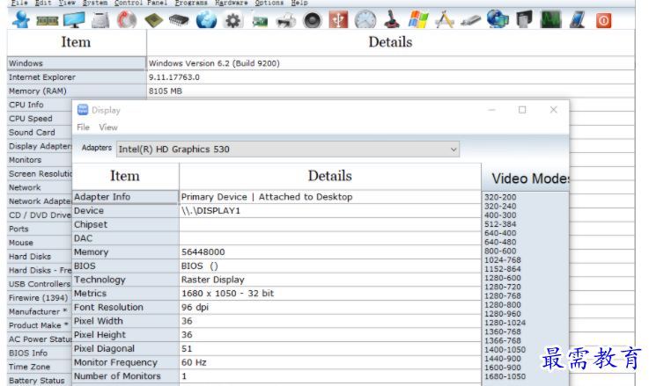Select the Hard Disks row
Image resolution: width=649 pixels, height=386 pixels.
40,256
